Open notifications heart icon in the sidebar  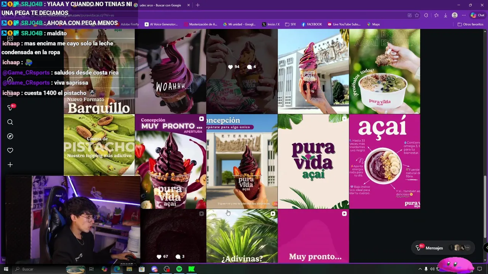click(x=10, y=151)
